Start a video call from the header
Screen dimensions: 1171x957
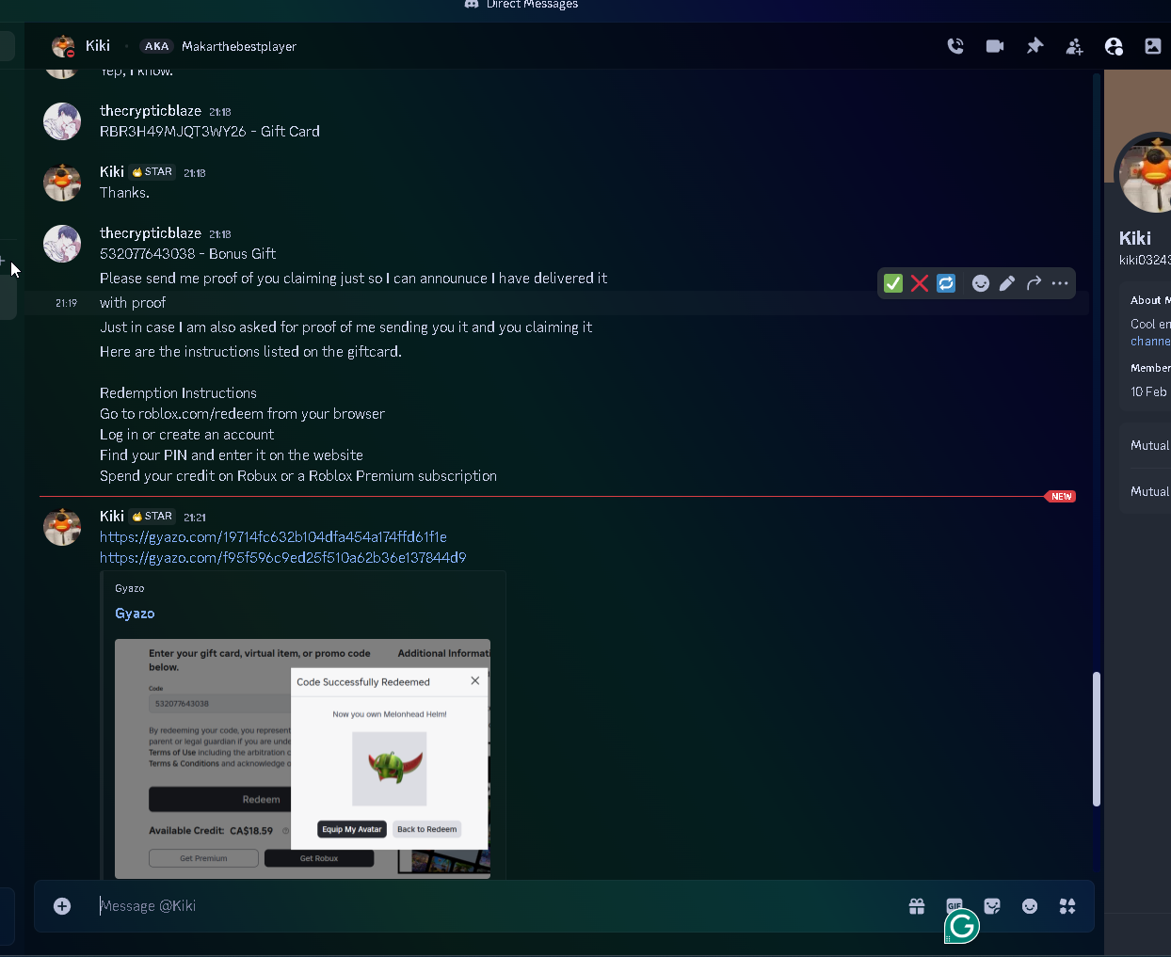(995, 46)
